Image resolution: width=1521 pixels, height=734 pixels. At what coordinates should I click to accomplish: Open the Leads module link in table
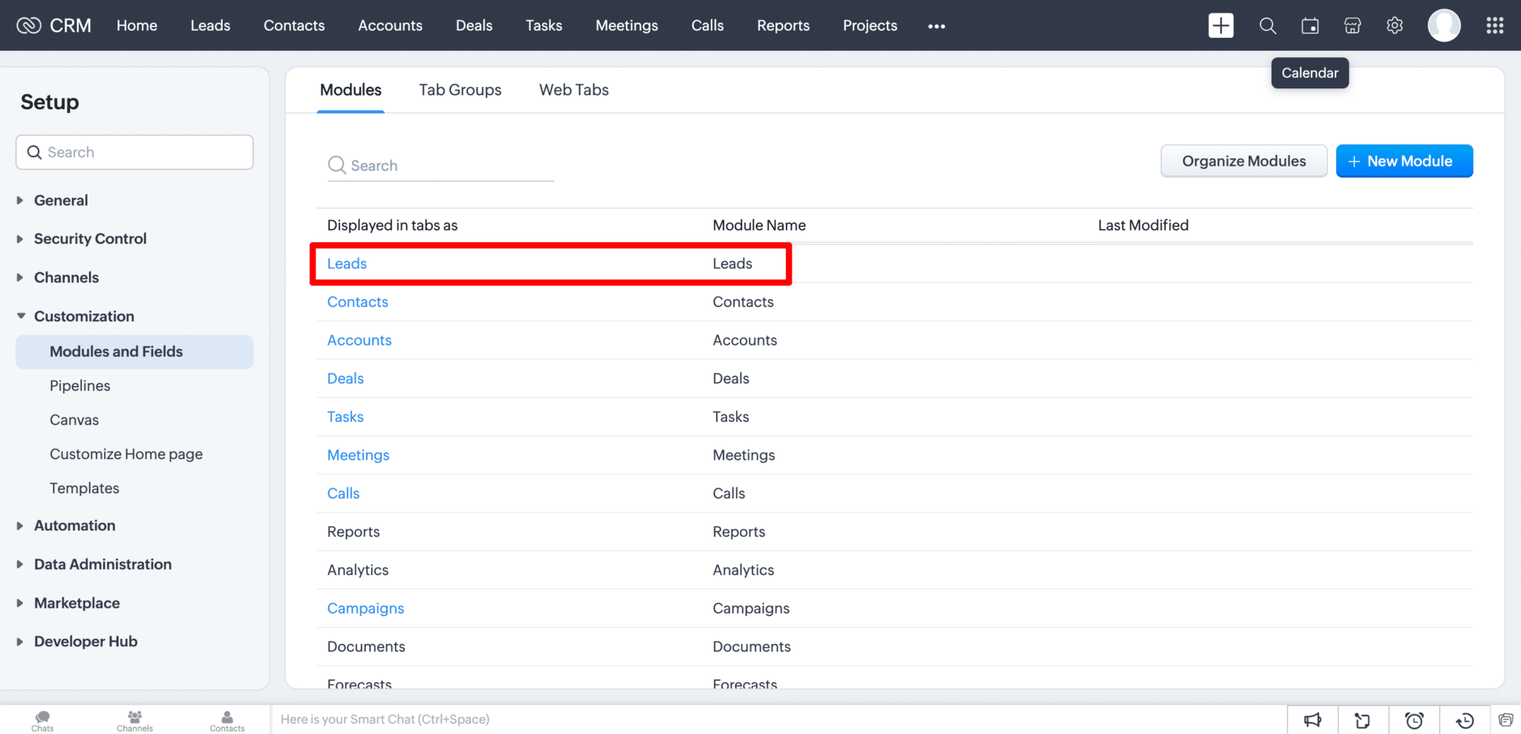pyautogui.click(x=347, y=264)
